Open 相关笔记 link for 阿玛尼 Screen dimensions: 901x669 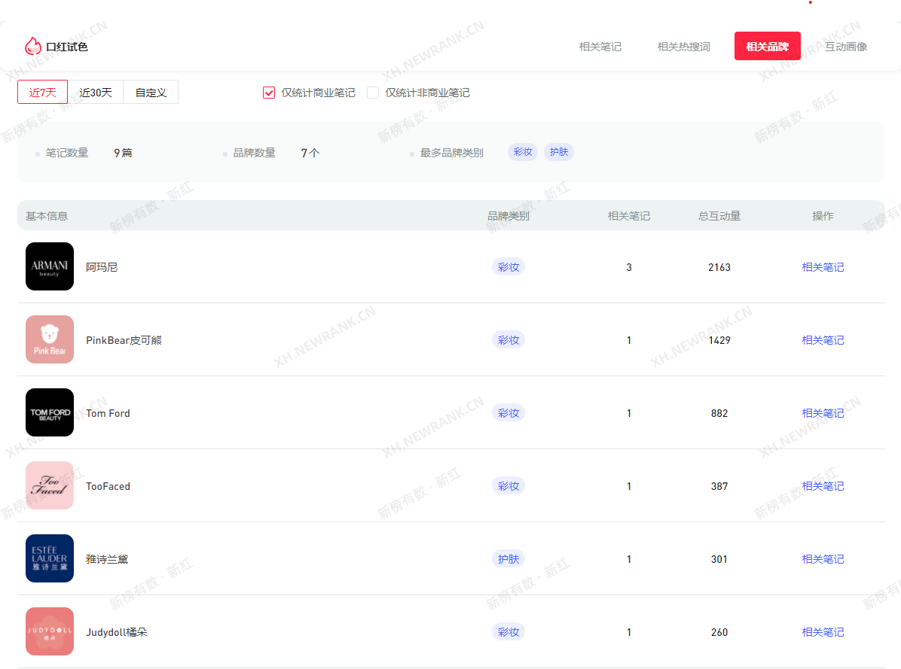coord(823,267)
